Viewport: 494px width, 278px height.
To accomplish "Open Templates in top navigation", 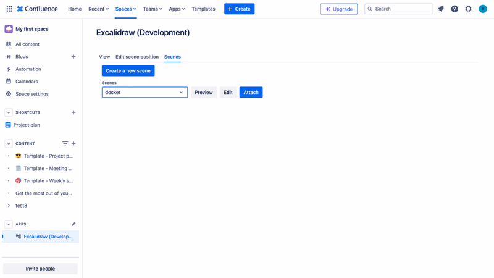I will click(203, 9).
